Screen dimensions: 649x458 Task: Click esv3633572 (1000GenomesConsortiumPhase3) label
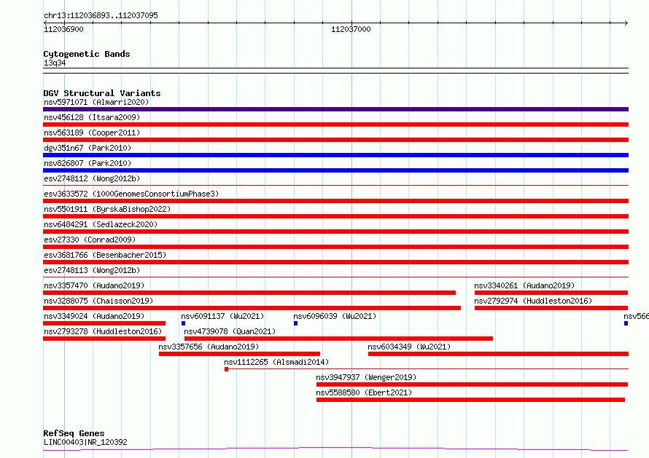[x=131, y=194]
